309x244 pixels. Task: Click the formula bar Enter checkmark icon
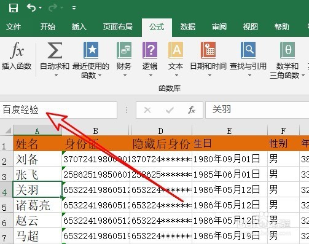[x=170, y=110]
